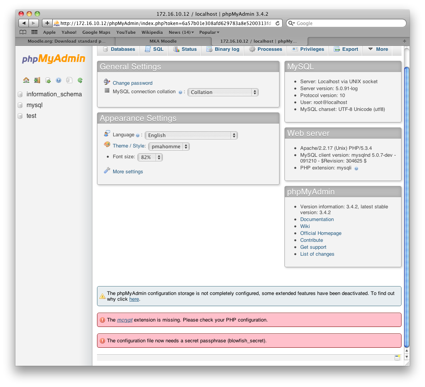
Task: Click the Get support link
Action: [313, 247]
